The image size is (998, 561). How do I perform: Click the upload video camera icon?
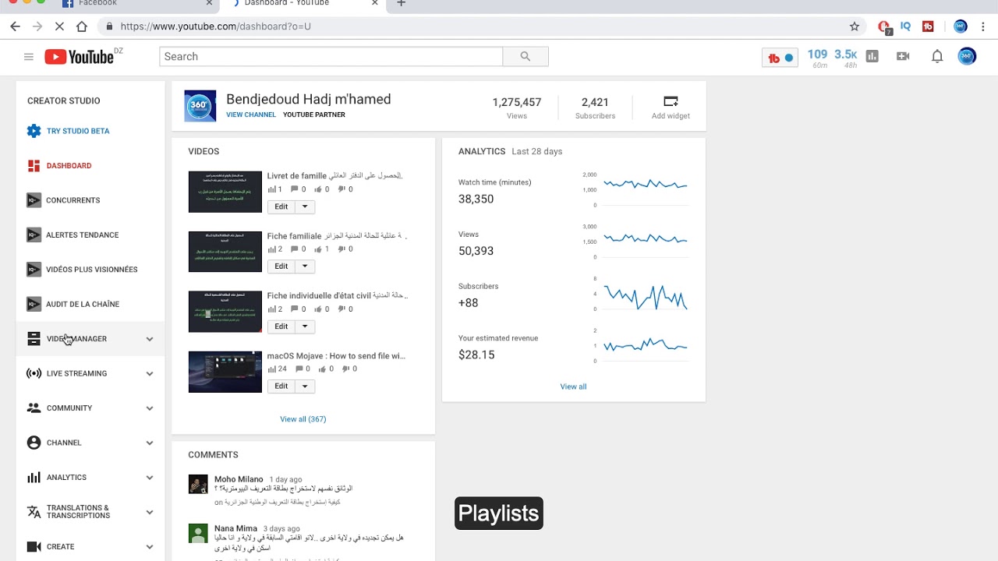click(903, 56)
